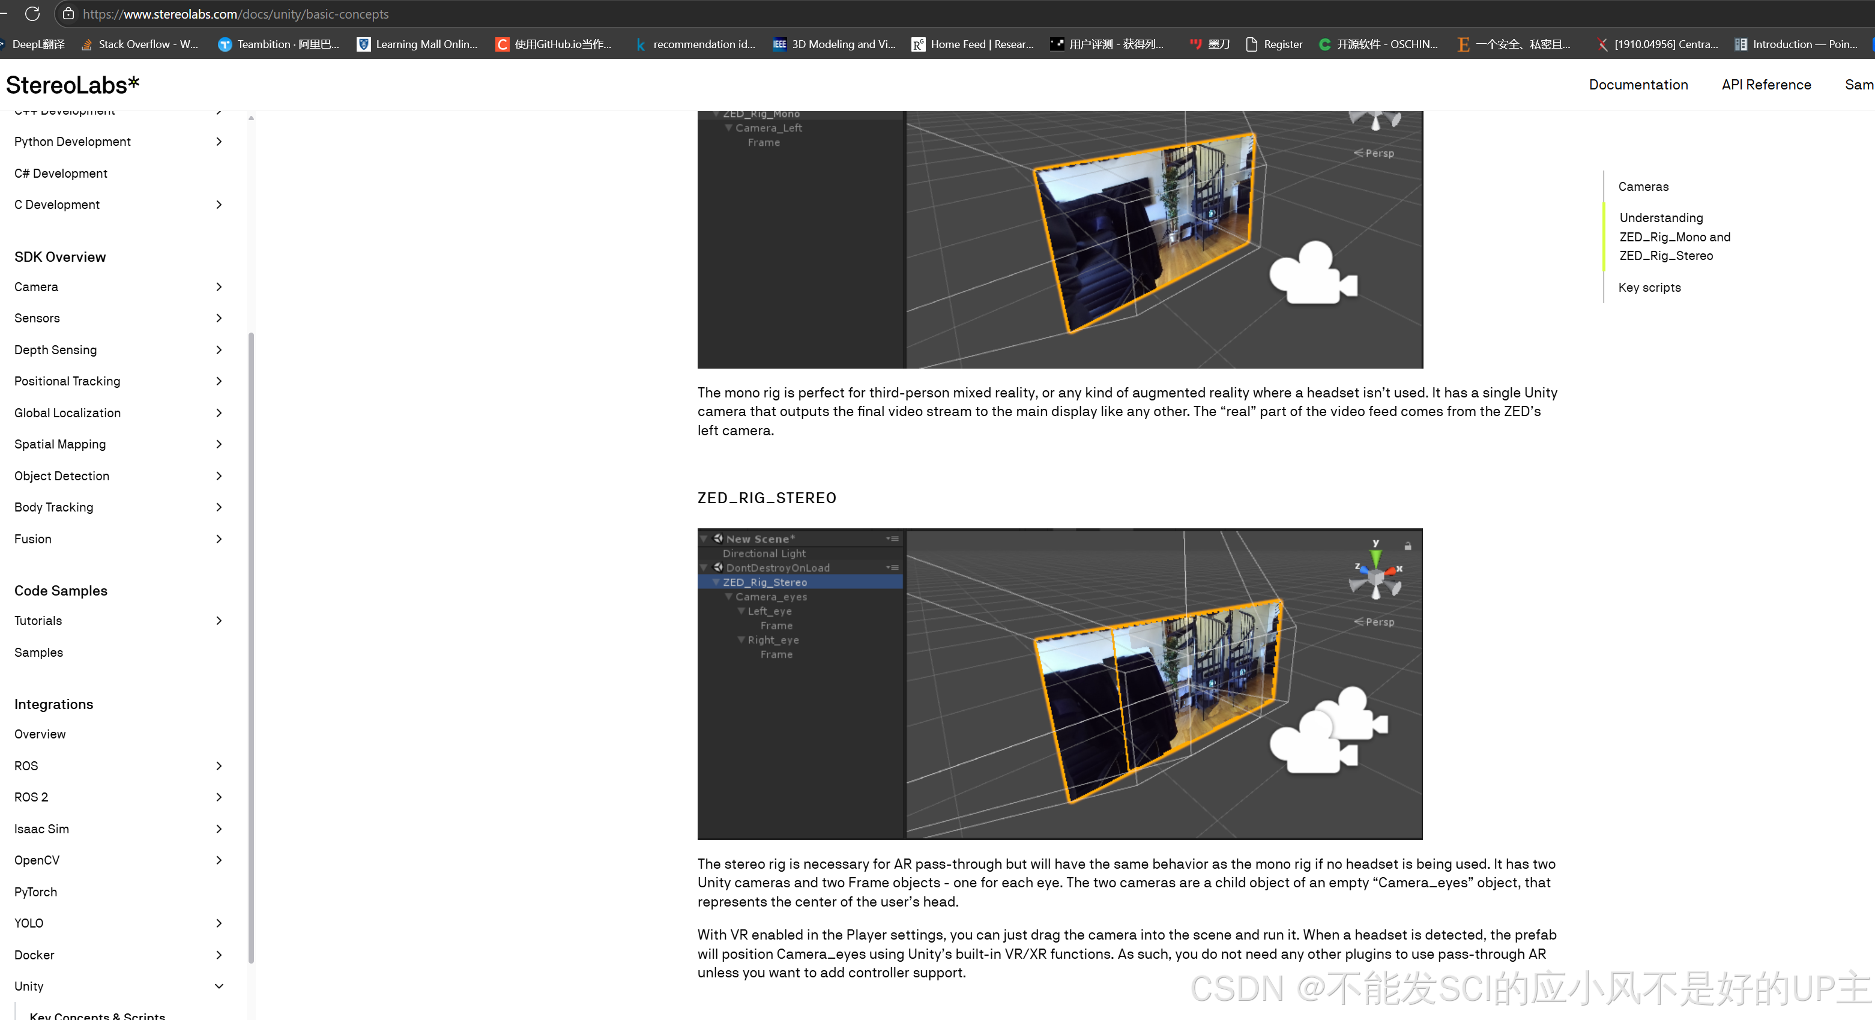The width and height of the screenshot is (1875, 1020).
Task: Click the StereoLabs logo
Action: point(73,85)
